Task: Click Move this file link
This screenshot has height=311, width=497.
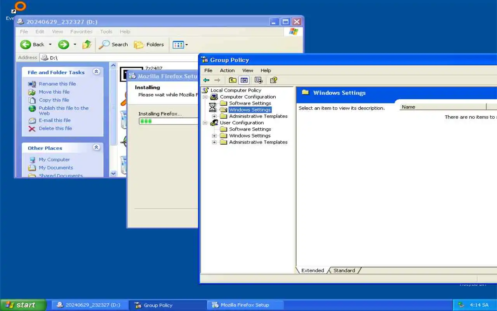Action: pos(54,92)
